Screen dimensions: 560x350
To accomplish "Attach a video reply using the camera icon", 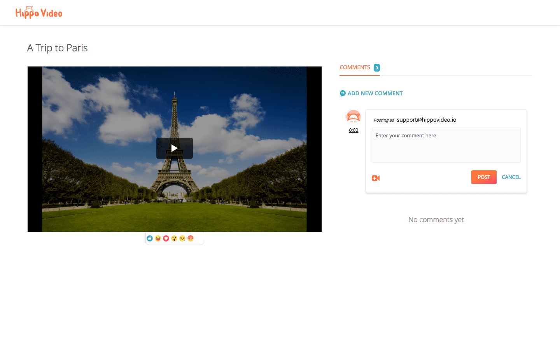I will pyautogui.click(x=375, y=178).
